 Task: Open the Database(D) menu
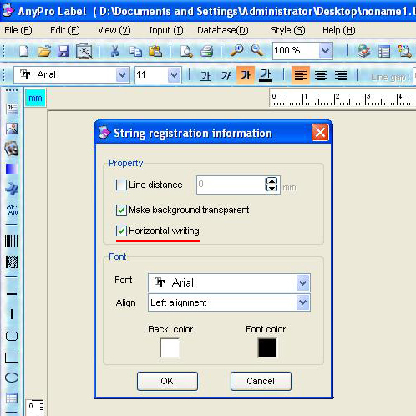pyautogui.click(x=223, y=30)
